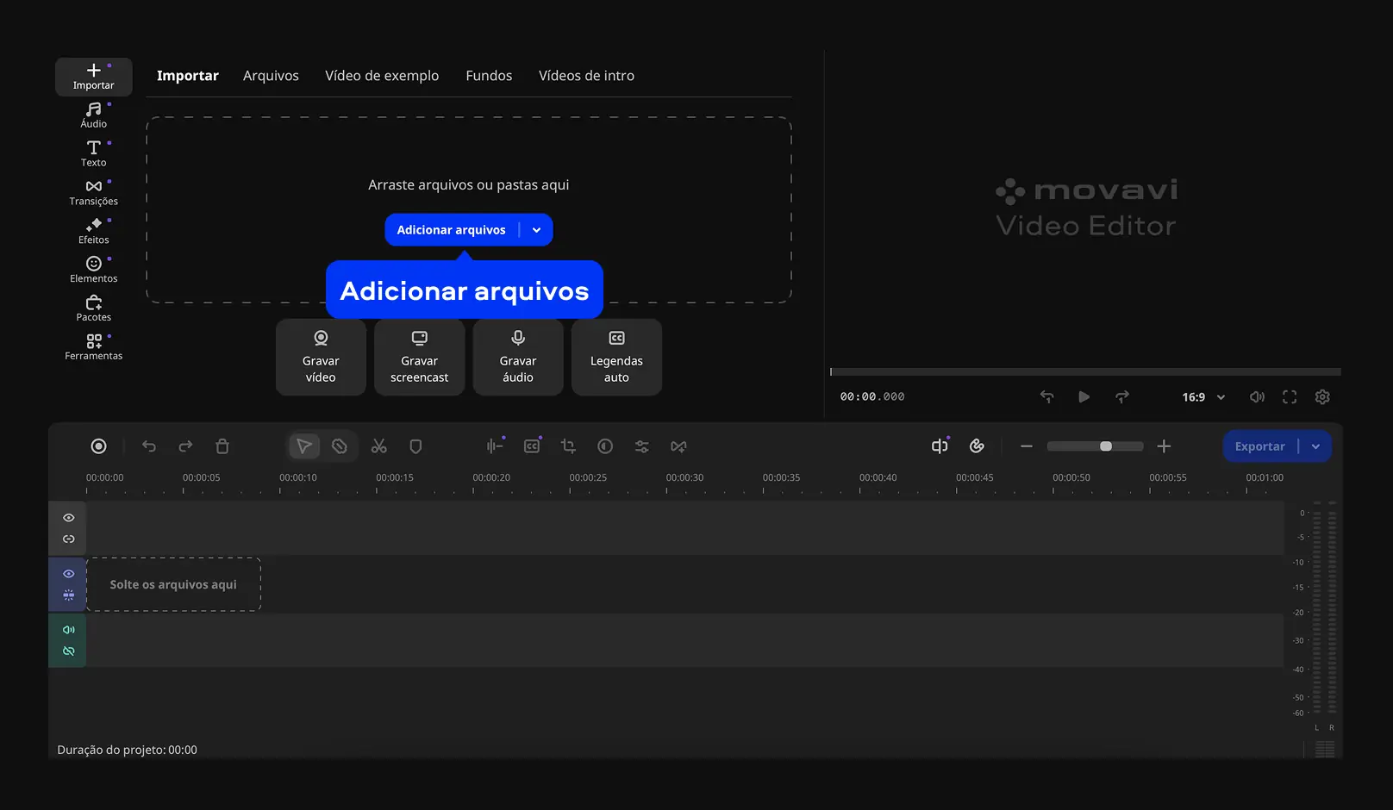Zoom out the timeline with minus

1026,446
